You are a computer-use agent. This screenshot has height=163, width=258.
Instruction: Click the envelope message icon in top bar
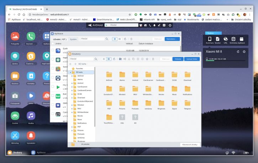click(x=146, y=25)
